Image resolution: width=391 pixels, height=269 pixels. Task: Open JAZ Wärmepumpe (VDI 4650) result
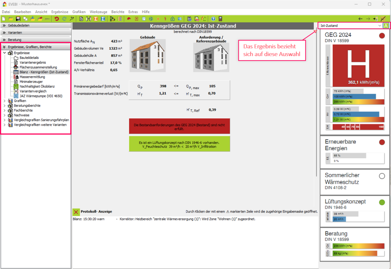pos(40,96)
